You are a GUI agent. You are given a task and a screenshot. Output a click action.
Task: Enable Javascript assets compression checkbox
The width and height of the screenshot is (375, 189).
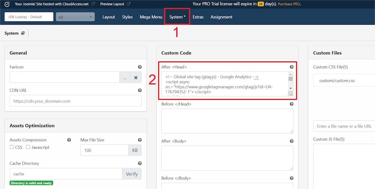(x=28, y=147)
